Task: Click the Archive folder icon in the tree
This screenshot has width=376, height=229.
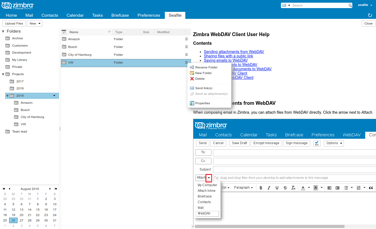Action: tap(8, 38)
